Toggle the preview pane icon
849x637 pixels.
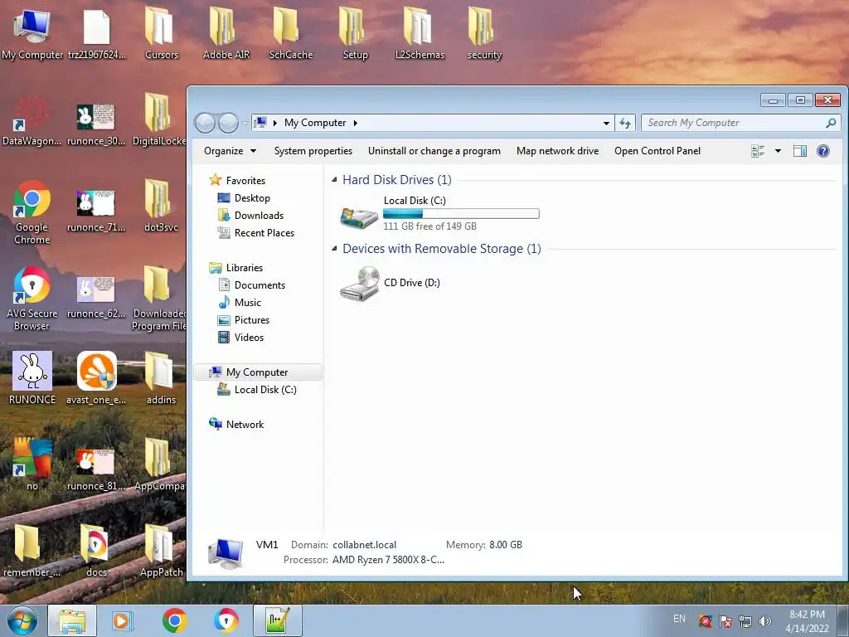800,151
